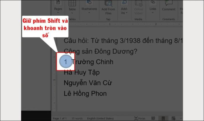Open word count via "35 words"
The width and height of the screenshot is (204, 121).
77,118
